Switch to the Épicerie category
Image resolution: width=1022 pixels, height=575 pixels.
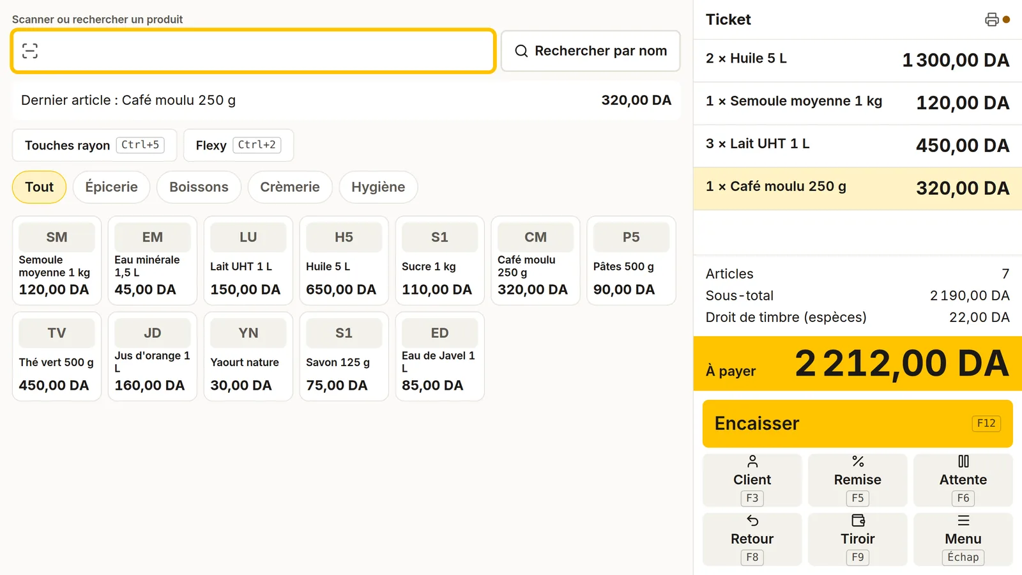[x=111, y=187]
